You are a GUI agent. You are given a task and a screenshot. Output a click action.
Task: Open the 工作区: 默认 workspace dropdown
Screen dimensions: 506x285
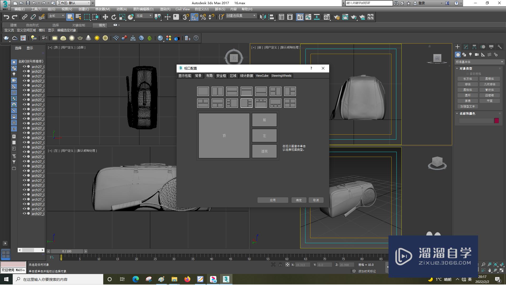coord(73,3)
